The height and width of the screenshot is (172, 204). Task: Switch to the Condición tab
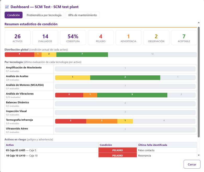[14, 15]
